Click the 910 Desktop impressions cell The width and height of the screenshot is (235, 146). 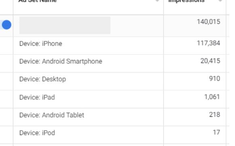215,79
